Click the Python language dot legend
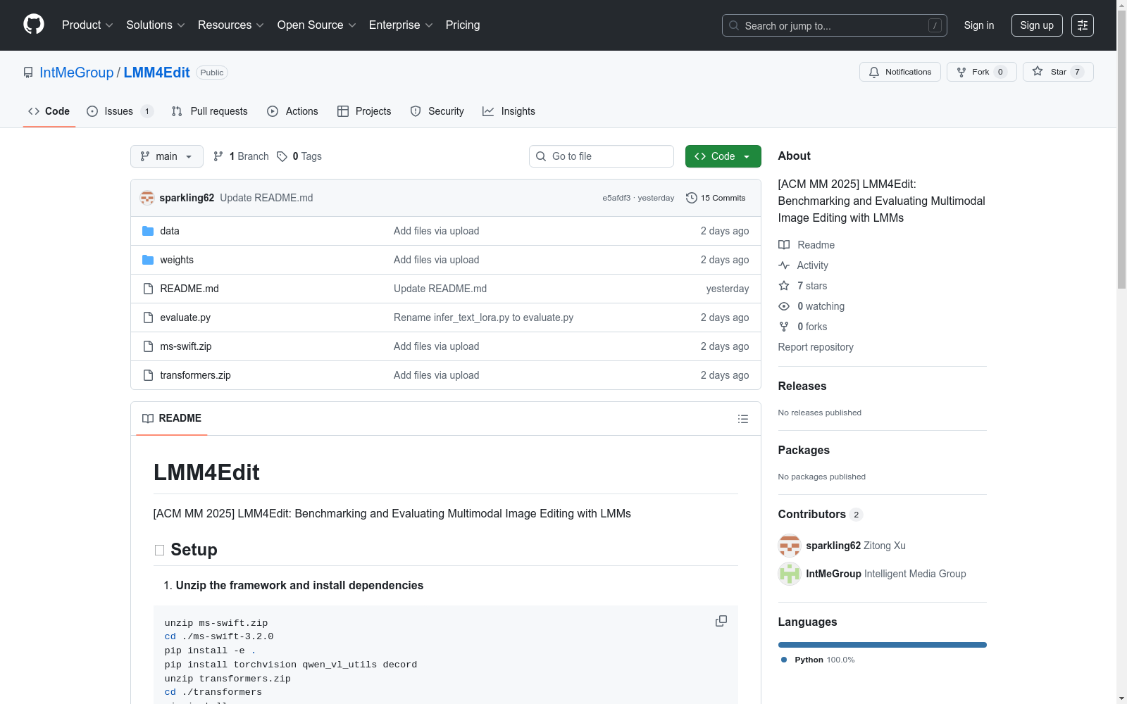Image resolution: width=1127 pixels, height=704 pixels. 784,660
